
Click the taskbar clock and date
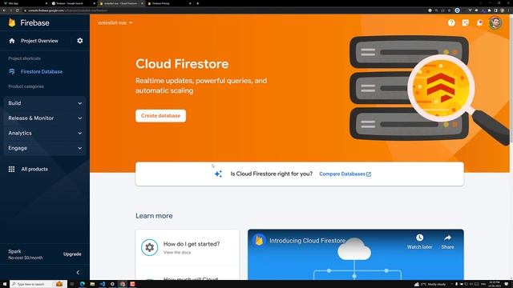click(495, 284)
